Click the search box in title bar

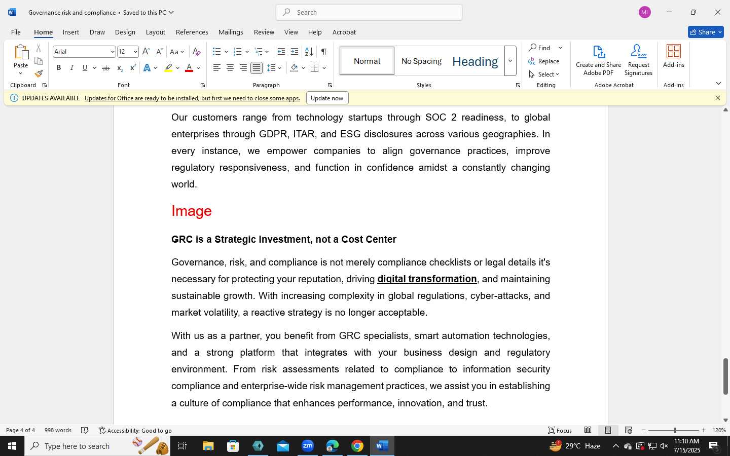pos(369,12)
